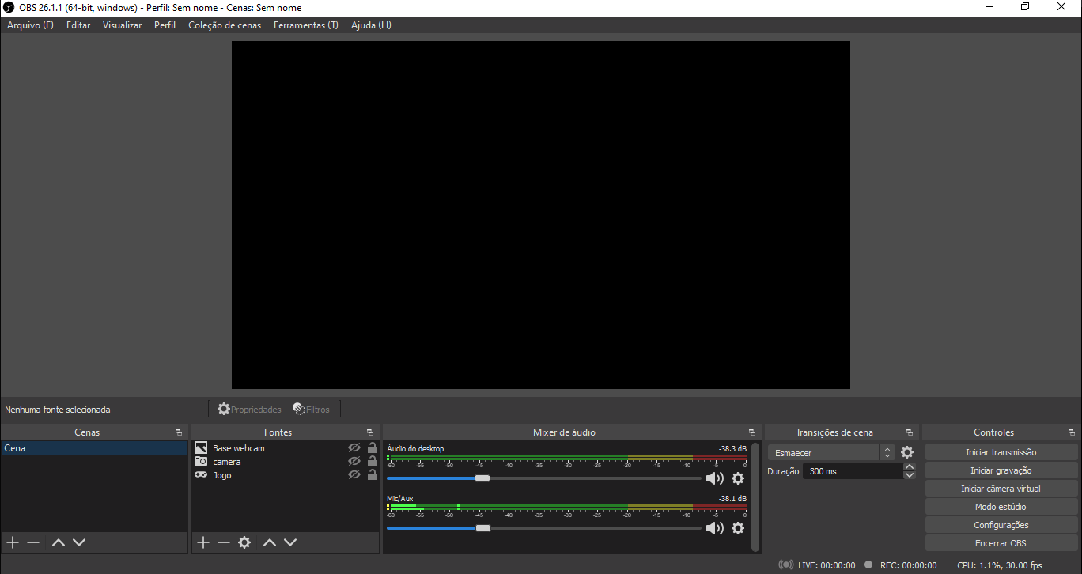This screenshot has width=1082, height=574.
Task: Show the hidden Jogo source
Action: [354, 475]
